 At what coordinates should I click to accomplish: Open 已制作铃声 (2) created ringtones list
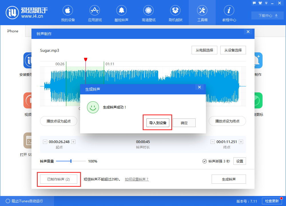point(58,179)
